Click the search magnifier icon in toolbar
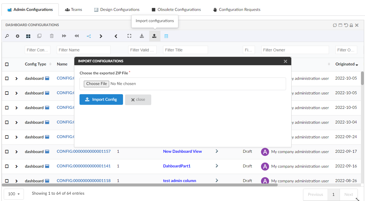 click(7, 36)
